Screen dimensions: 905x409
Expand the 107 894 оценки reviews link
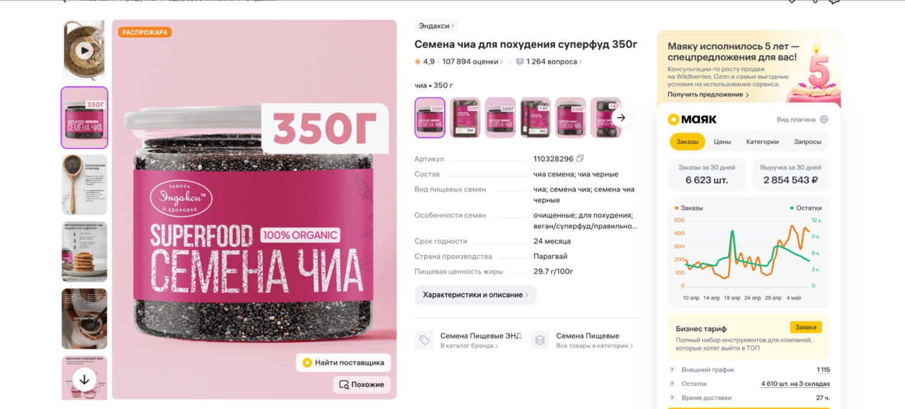pos(473,62)
